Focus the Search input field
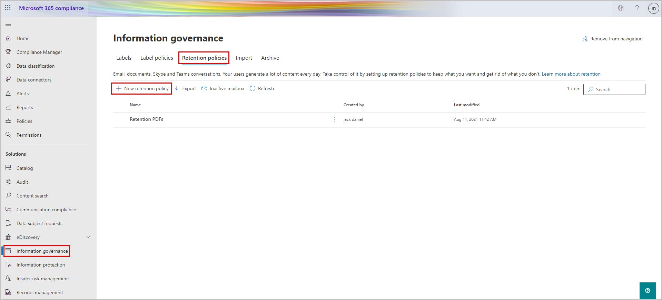The width and height of the screenshot is (662, 300). coord(614,89)
